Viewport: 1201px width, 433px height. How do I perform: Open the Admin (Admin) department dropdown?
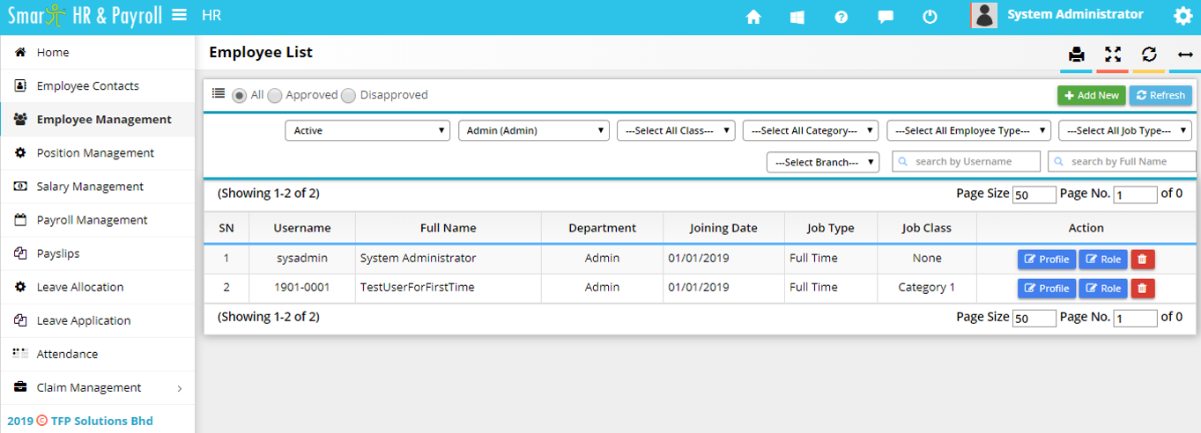coord(534,130)
